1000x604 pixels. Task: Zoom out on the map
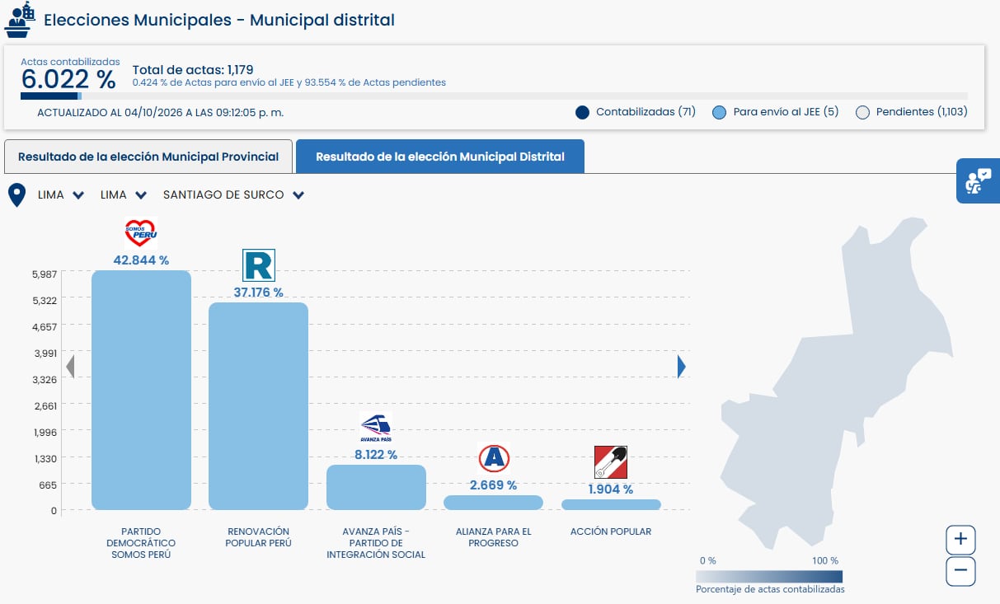pyautogui.click(x=960, y=571)
